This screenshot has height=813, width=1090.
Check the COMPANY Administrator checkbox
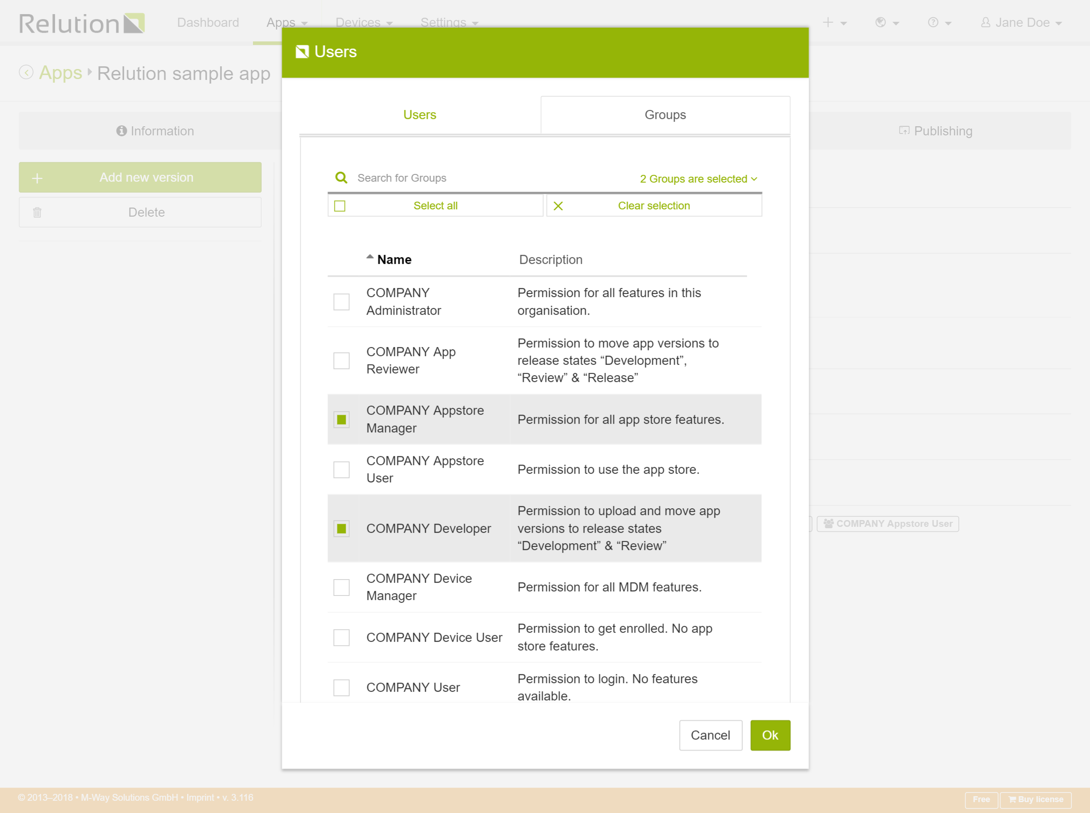(342, 302)
